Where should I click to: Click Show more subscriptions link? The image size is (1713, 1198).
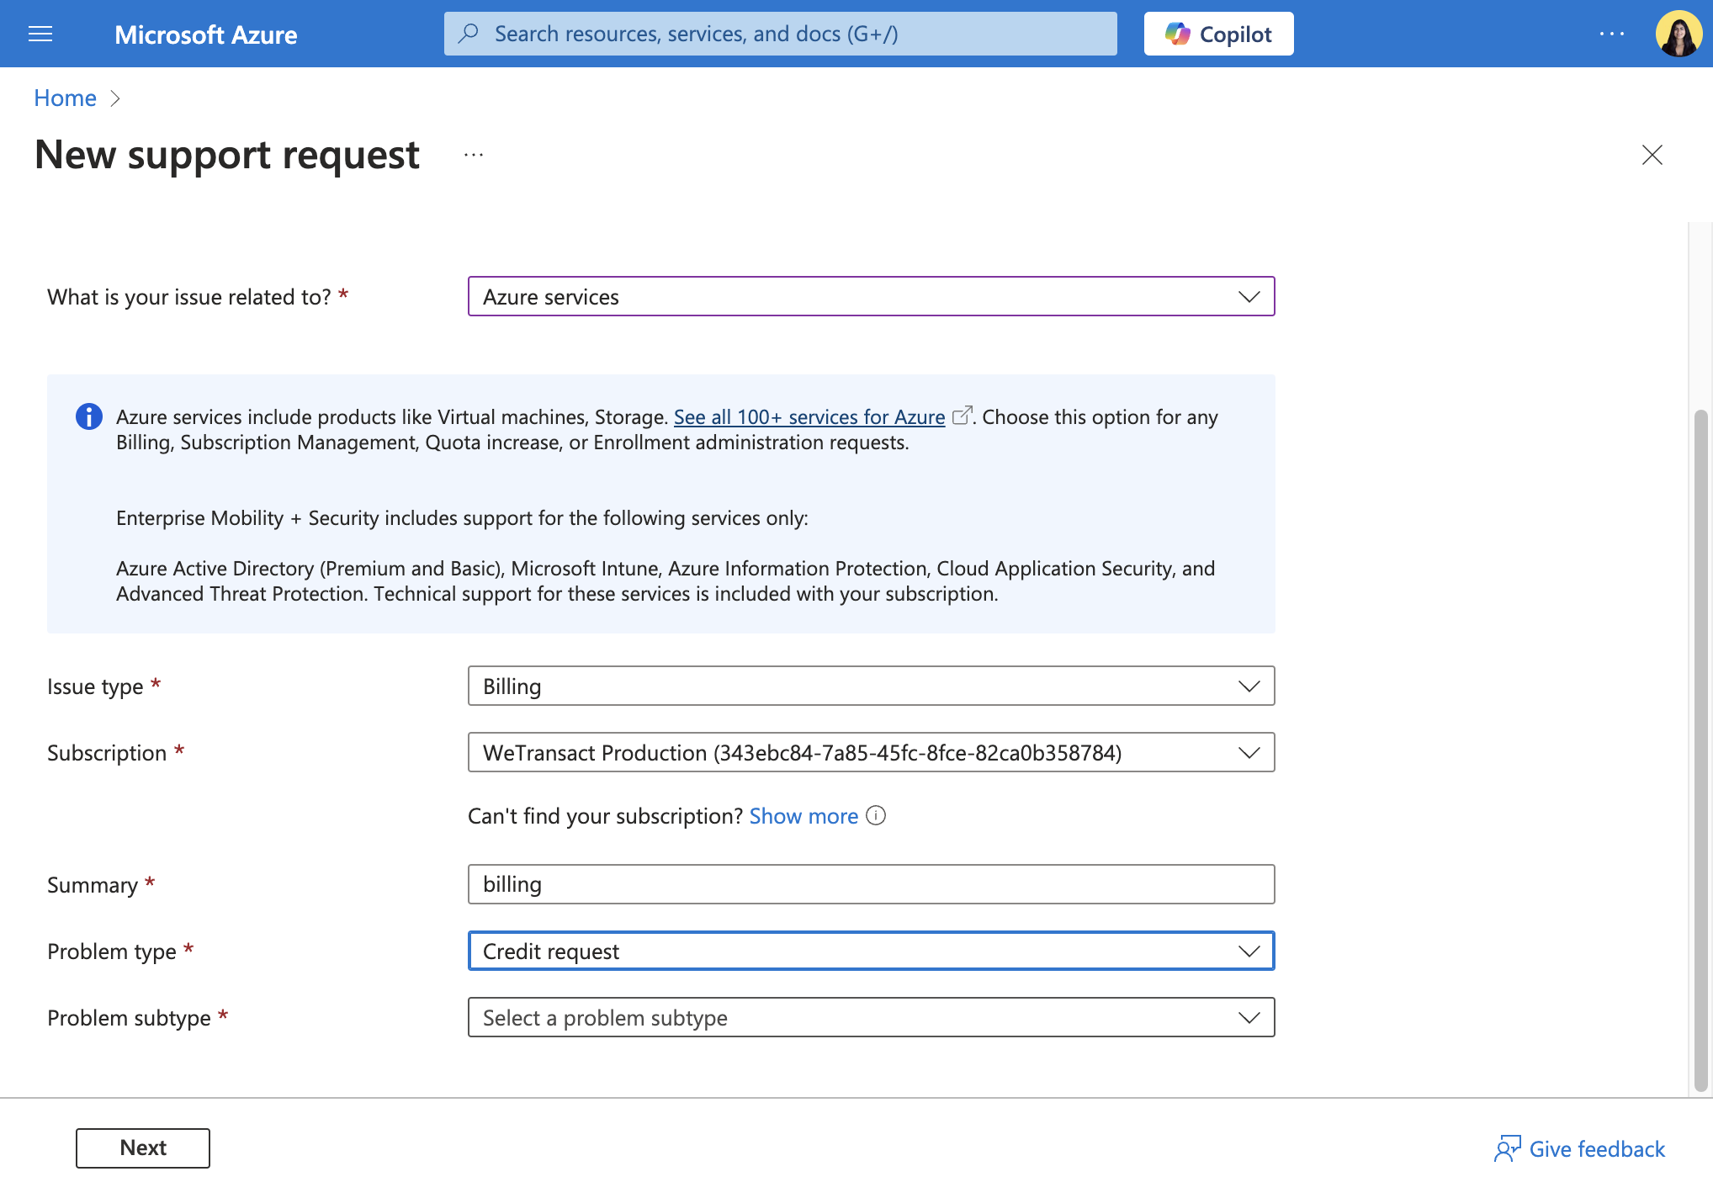point(803,816)
